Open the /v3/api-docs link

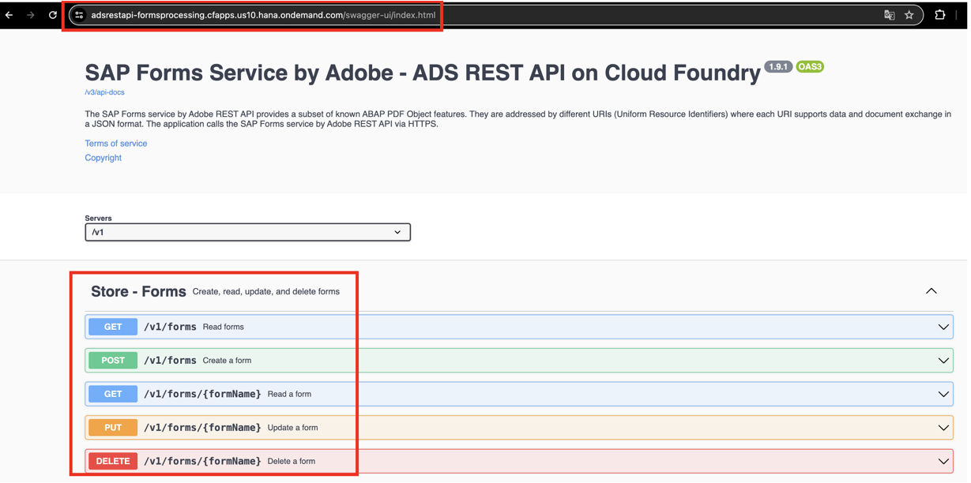104,92
